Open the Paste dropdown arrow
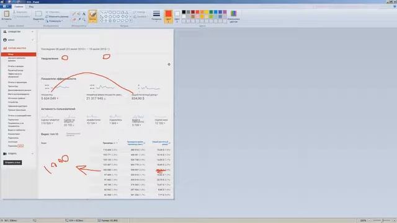The image size is (397, 223). [7, 22]
